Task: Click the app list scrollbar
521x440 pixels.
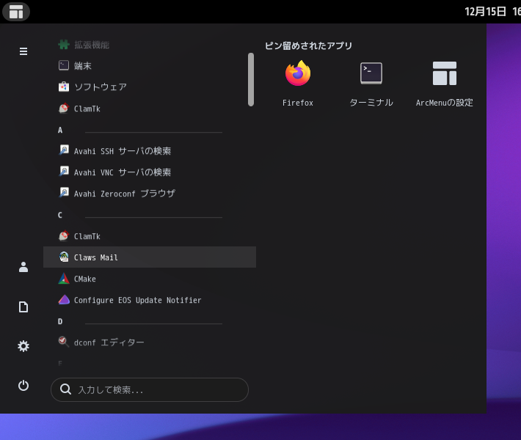Action: pyautogui.click(x=251, y=80)
